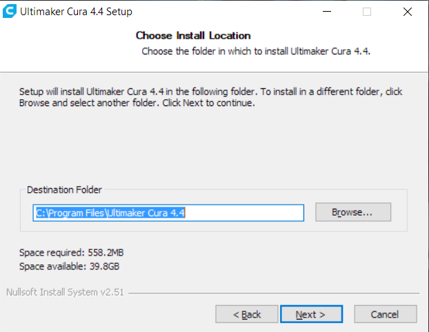
Task: Click the 'Choose Install Location' heading
Action: pos(193,35)
